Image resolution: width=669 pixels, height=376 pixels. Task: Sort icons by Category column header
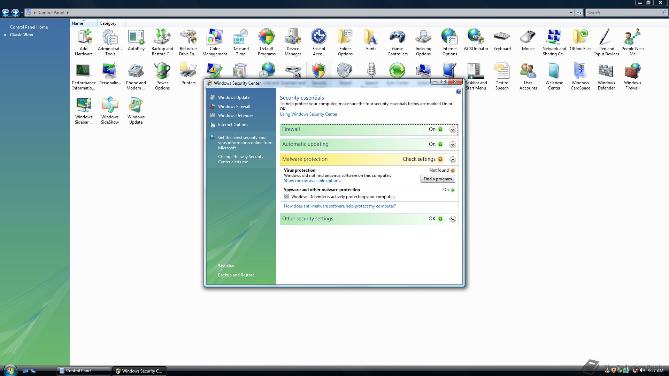111,23
